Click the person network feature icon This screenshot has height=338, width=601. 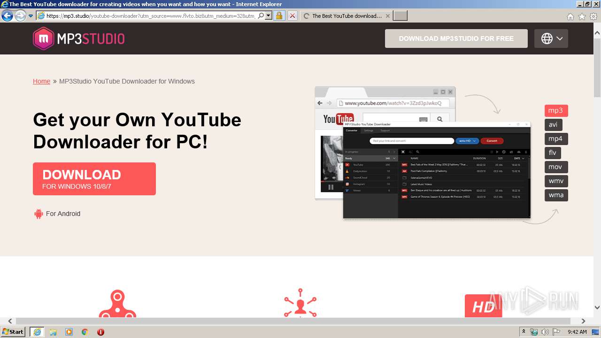300,303
